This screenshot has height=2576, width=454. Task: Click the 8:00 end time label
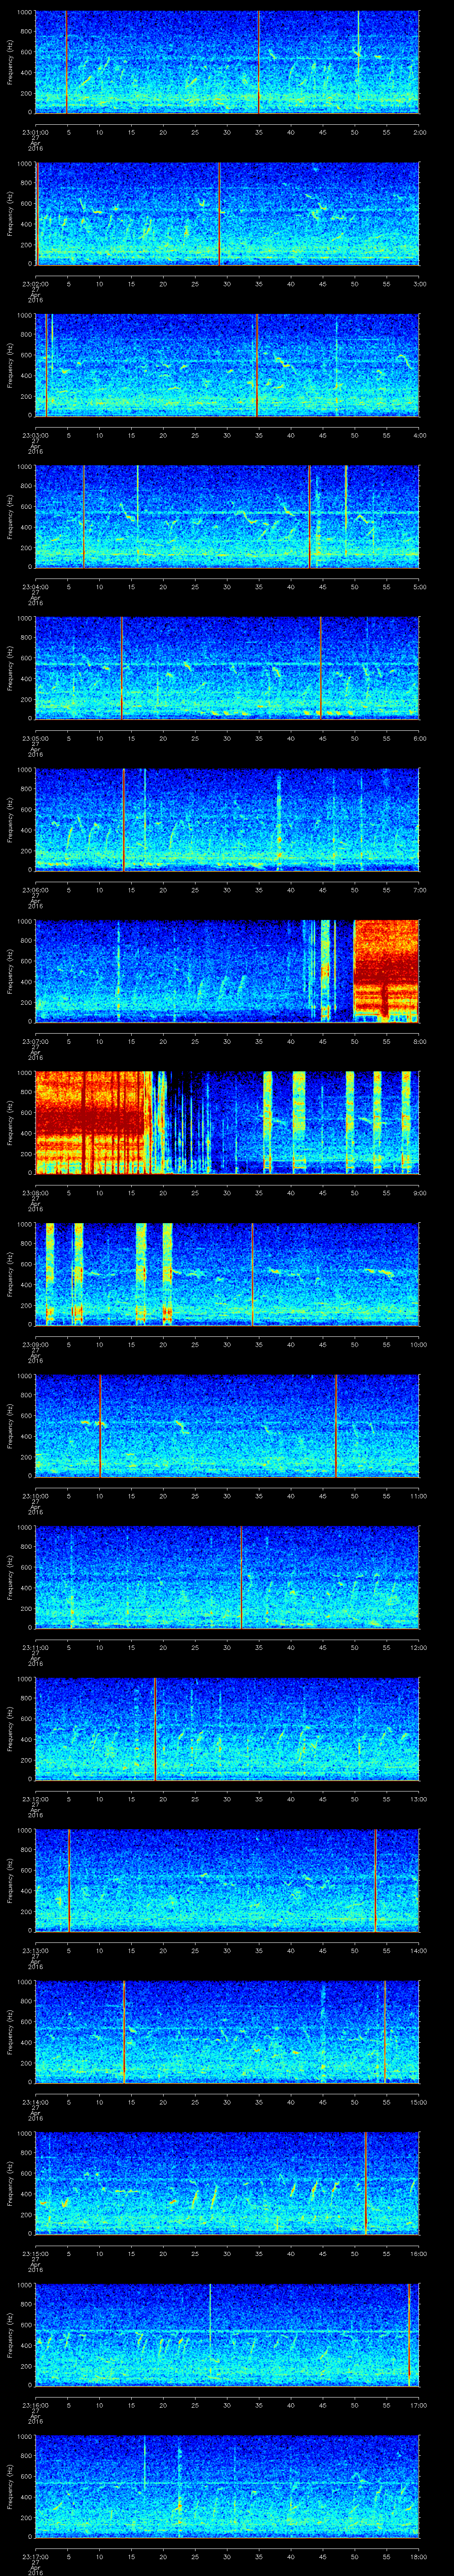click(x=419, y=1041)
